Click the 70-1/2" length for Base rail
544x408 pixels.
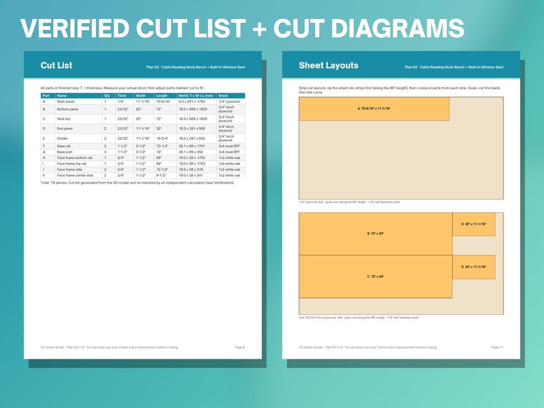162,146
